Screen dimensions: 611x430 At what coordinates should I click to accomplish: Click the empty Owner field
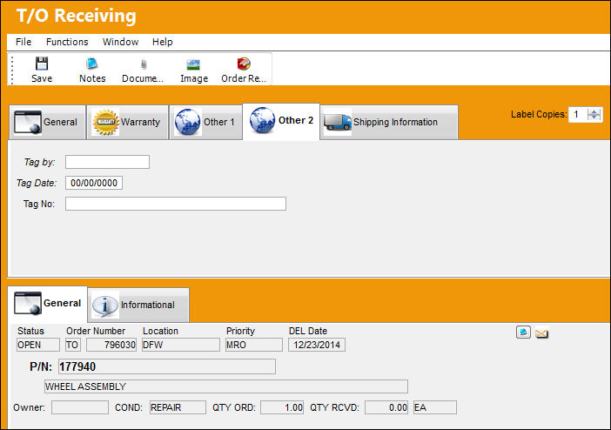(x=80, y=407)
